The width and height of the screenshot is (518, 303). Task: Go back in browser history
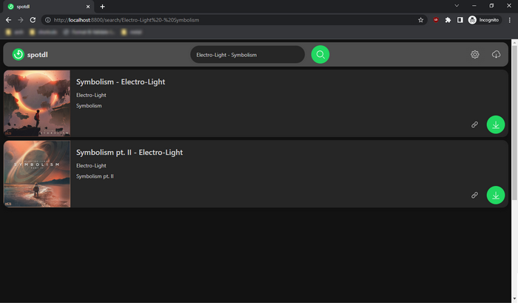(x=9, y=20)
